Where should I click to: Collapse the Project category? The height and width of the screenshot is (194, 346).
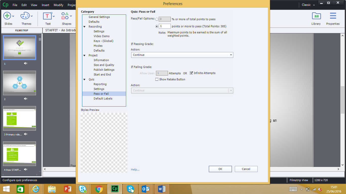(x=85, y=55)
